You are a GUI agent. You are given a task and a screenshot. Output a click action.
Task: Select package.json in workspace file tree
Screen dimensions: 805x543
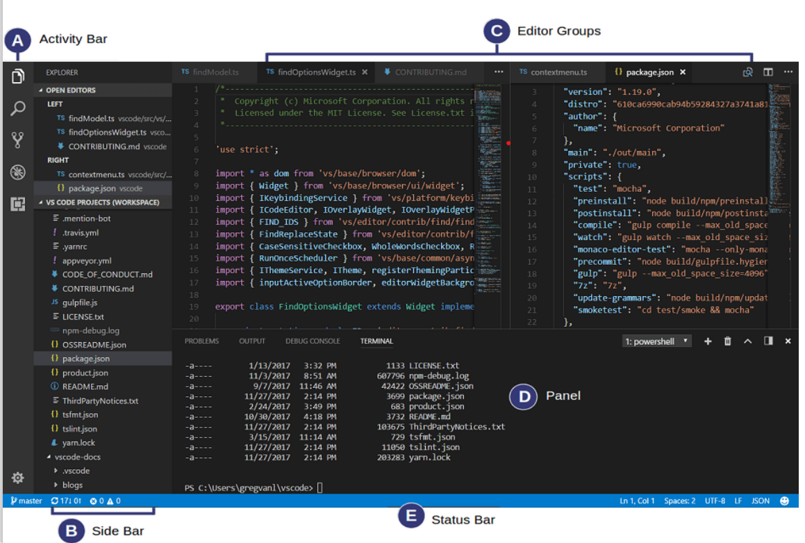103,359
